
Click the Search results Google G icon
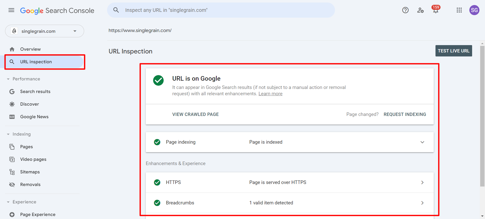point(12,91)
